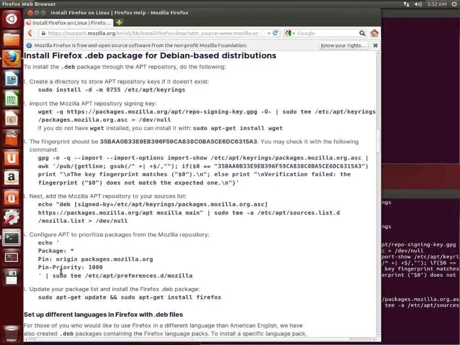Viewport: 460px width, 345px height.
Task: Open Ubuntu One Music orange icon
Action: [x=11, y=198]
